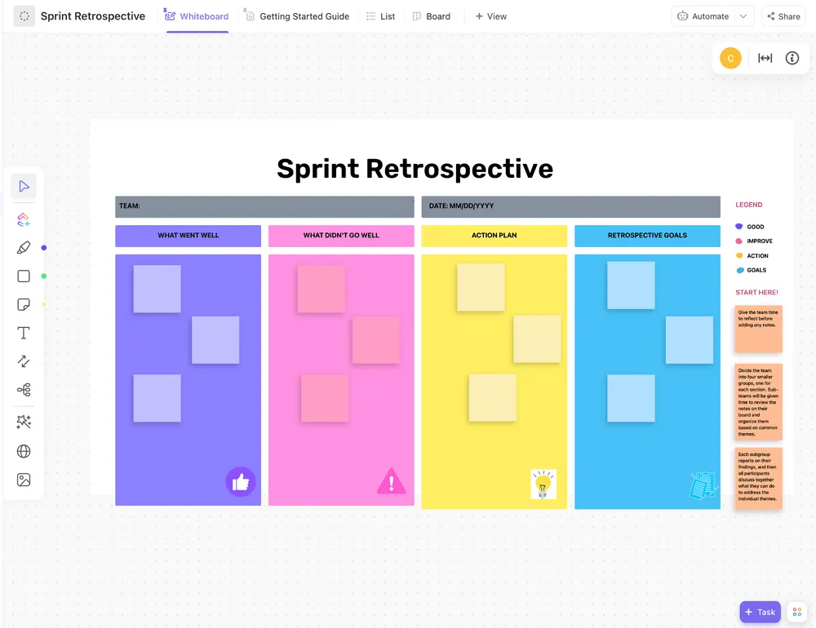Switch to the List view tab
This screenshot has height=628, width=816.
point(380,16)
